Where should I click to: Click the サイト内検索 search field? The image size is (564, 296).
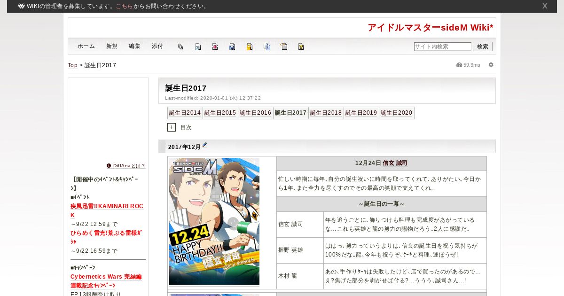tap(442, 47)
